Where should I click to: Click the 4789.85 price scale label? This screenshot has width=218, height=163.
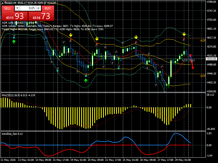[x=212, y=2]
